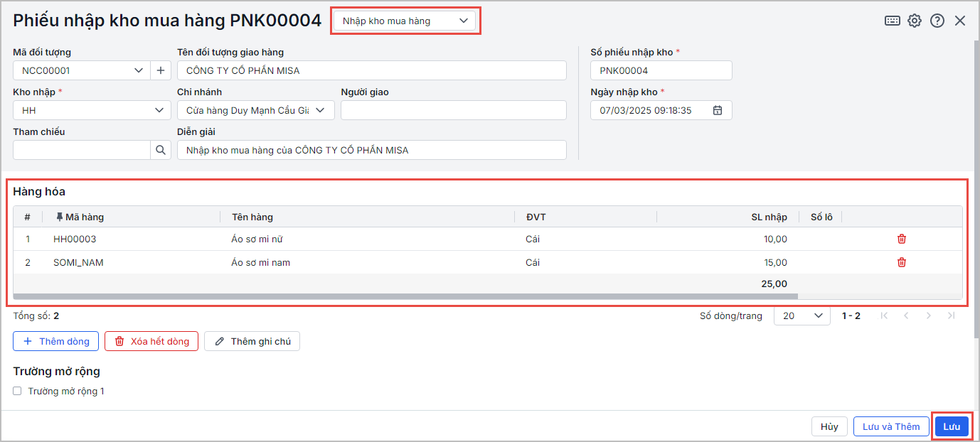This screenshot has width=980, height=442.
Task: Click Thêm dòng button
Action: (55, 341)
